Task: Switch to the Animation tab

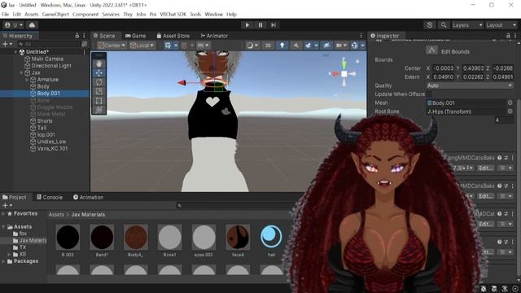Action: coord(88,197)
